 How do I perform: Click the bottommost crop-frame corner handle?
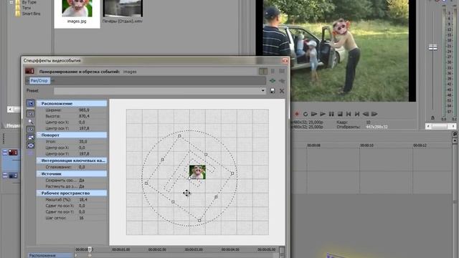pos(199,221)
